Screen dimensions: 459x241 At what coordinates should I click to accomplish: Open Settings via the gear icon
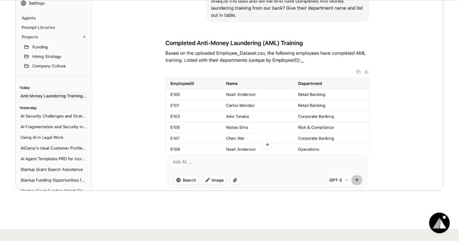point(24,3)
